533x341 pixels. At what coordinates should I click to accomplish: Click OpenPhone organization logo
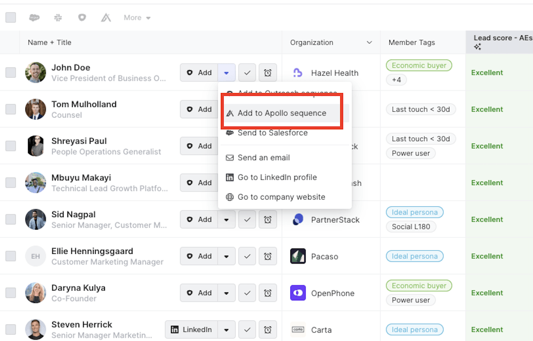(298, 293)
